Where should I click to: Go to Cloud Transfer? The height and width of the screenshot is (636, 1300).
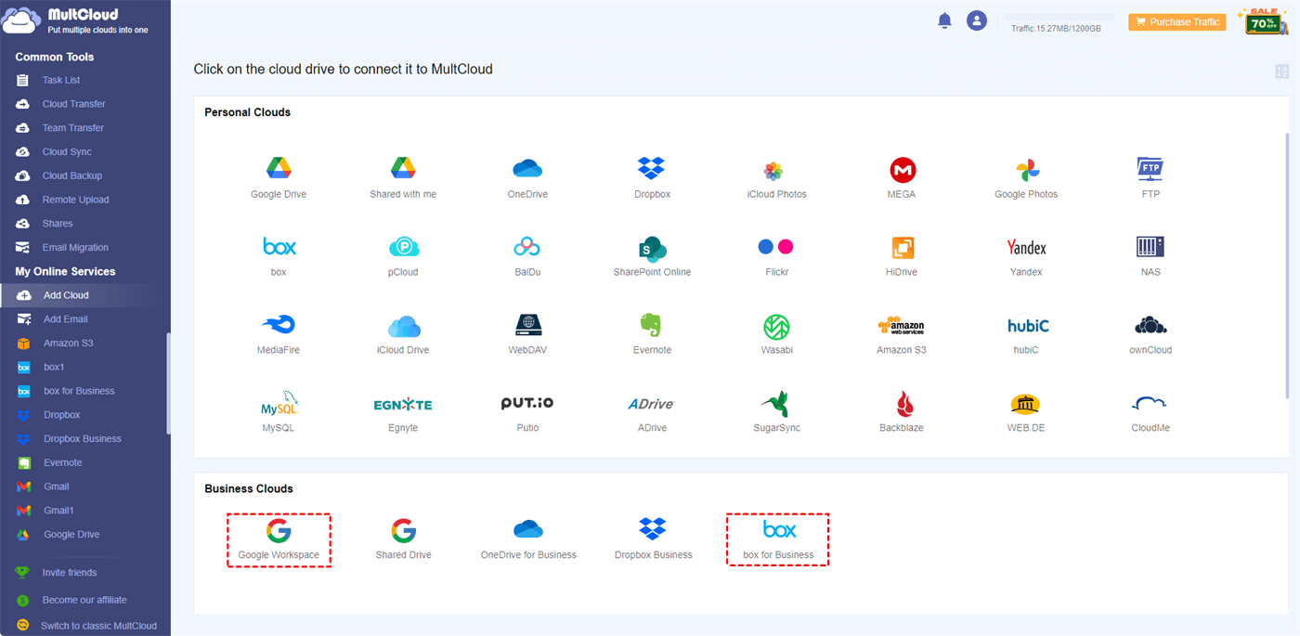tap(73, 104)
